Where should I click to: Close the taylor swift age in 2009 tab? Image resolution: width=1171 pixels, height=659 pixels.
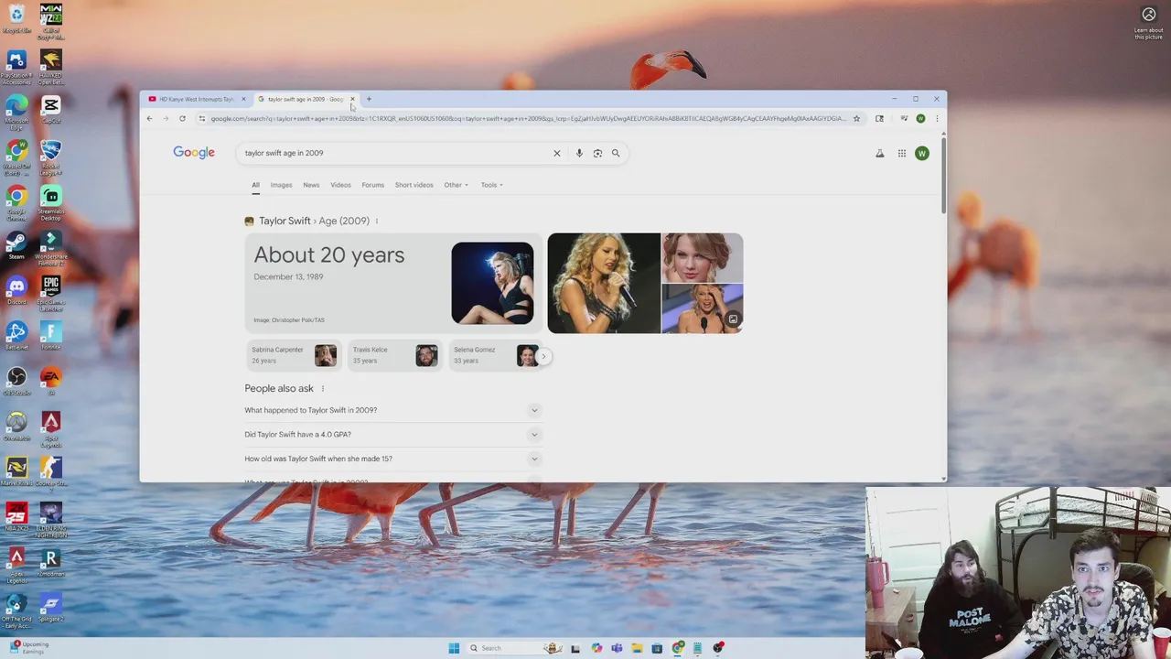[352, 99]
